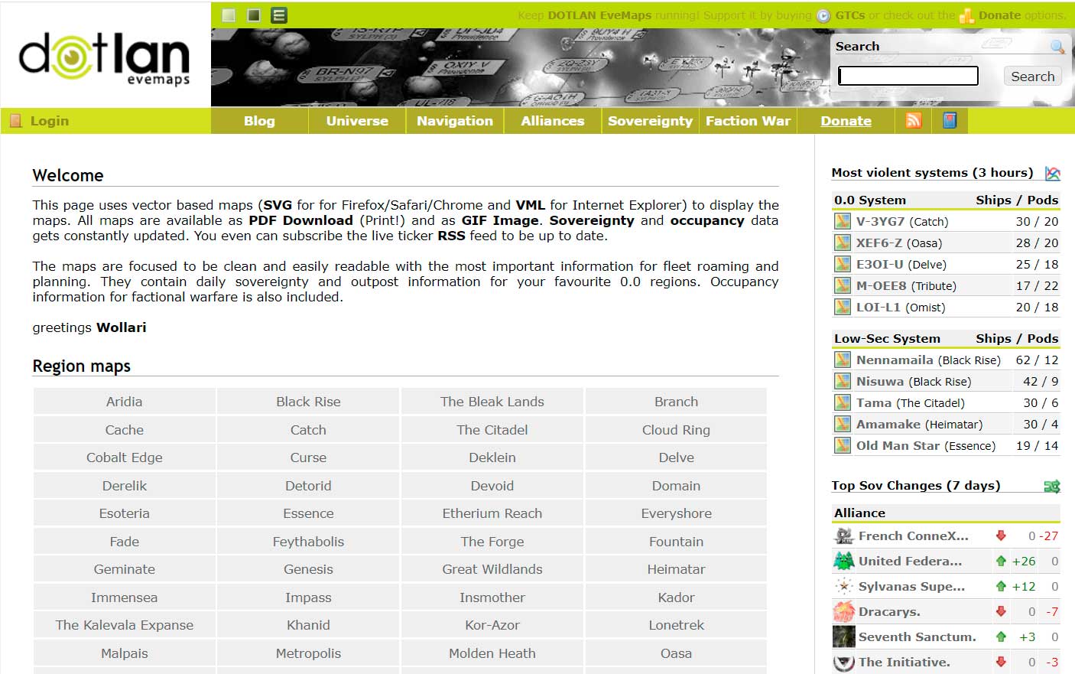Click the 62 / 12 ships and pods value
Image resolution: width=1075 pixels, height=674 pixels.
click(1037, 360)
